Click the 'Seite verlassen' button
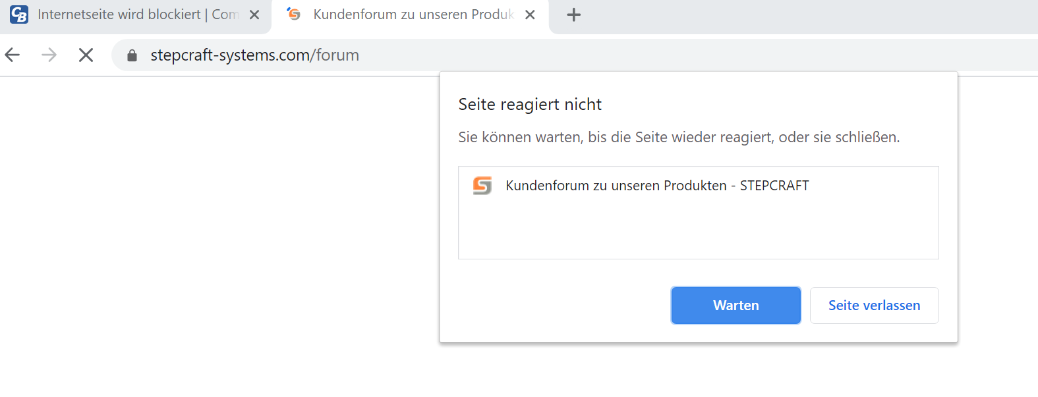 tap(874, 305)
